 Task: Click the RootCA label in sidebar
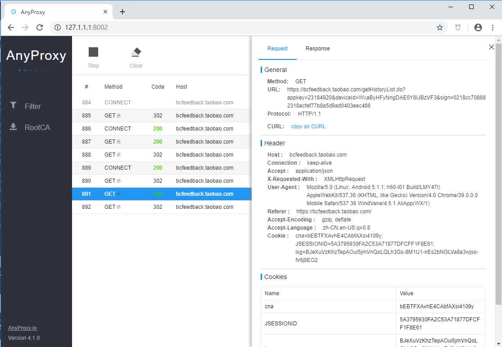click(x=37, y=127)
